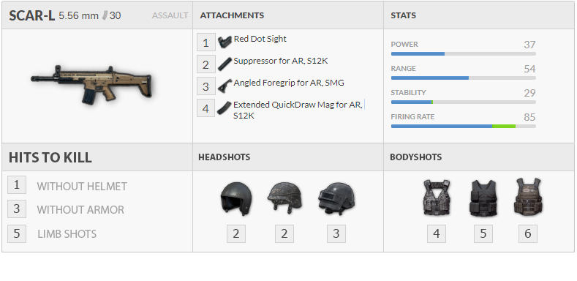Image resolution: width=577 pixels, height=281 pixels.
Task: Click the Firing Rate value 85
Action: pos(529,117)
